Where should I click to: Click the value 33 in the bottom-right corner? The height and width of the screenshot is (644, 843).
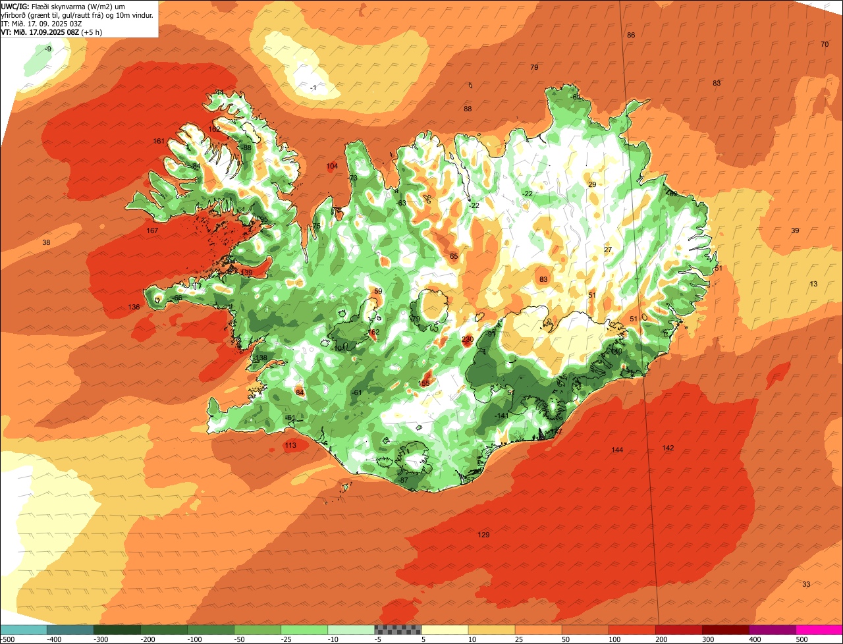[x=806, y=584]
